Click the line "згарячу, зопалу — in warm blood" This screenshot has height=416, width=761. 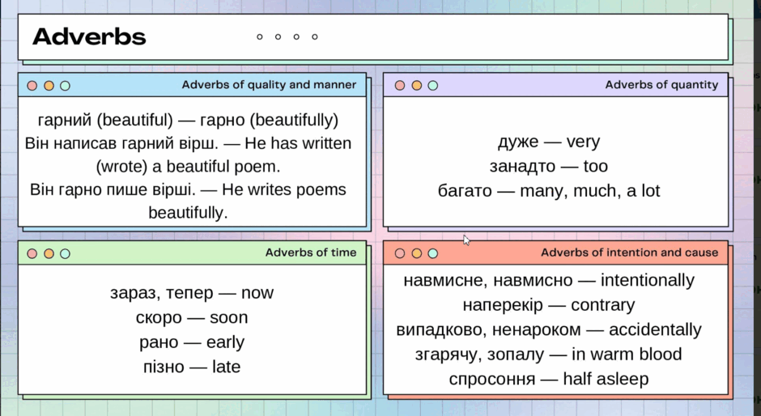pyautogui.click(x=549, y=354)
